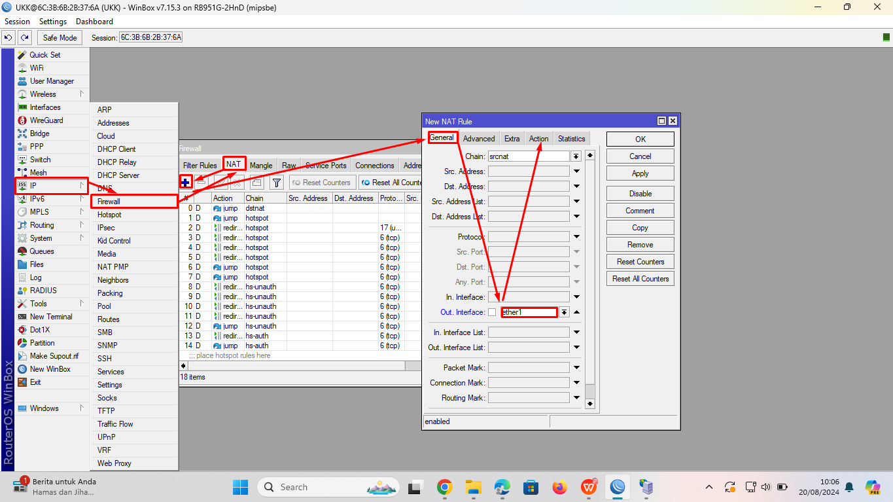Click the disable X icon in Firewall
893x502 pixels.
(x=237, y=183)
